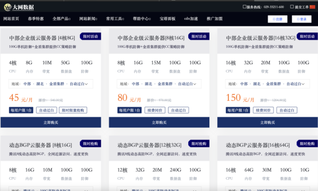
Task: Expand the 常用工具 menu
Action: 115,19
